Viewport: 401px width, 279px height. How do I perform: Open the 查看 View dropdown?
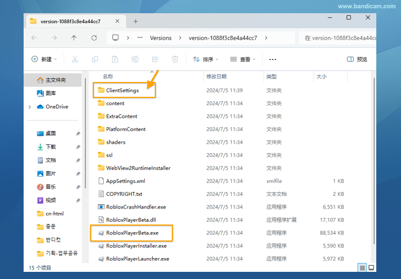tap(243, 59)
